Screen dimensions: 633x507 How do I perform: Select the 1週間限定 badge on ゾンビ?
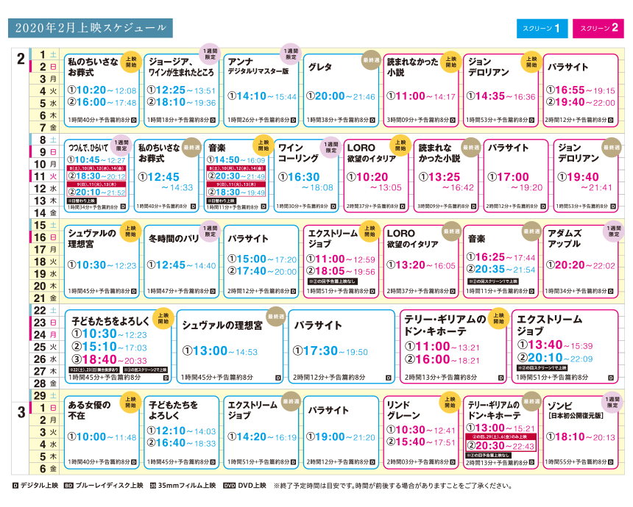612,402
